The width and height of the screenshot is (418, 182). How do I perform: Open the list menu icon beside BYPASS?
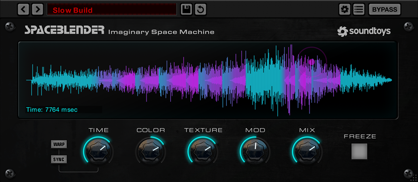(358, 9)
